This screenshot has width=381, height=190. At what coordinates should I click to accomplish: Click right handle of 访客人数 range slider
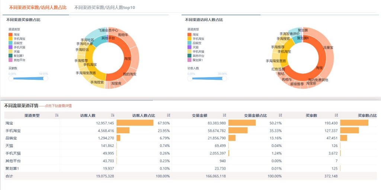click(224, 79)
